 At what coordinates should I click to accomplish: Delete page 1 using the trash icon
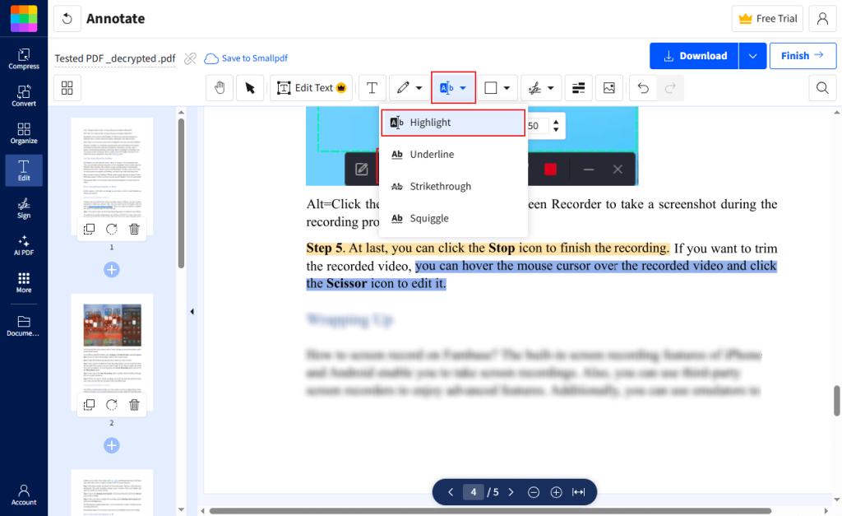point(134,229)
